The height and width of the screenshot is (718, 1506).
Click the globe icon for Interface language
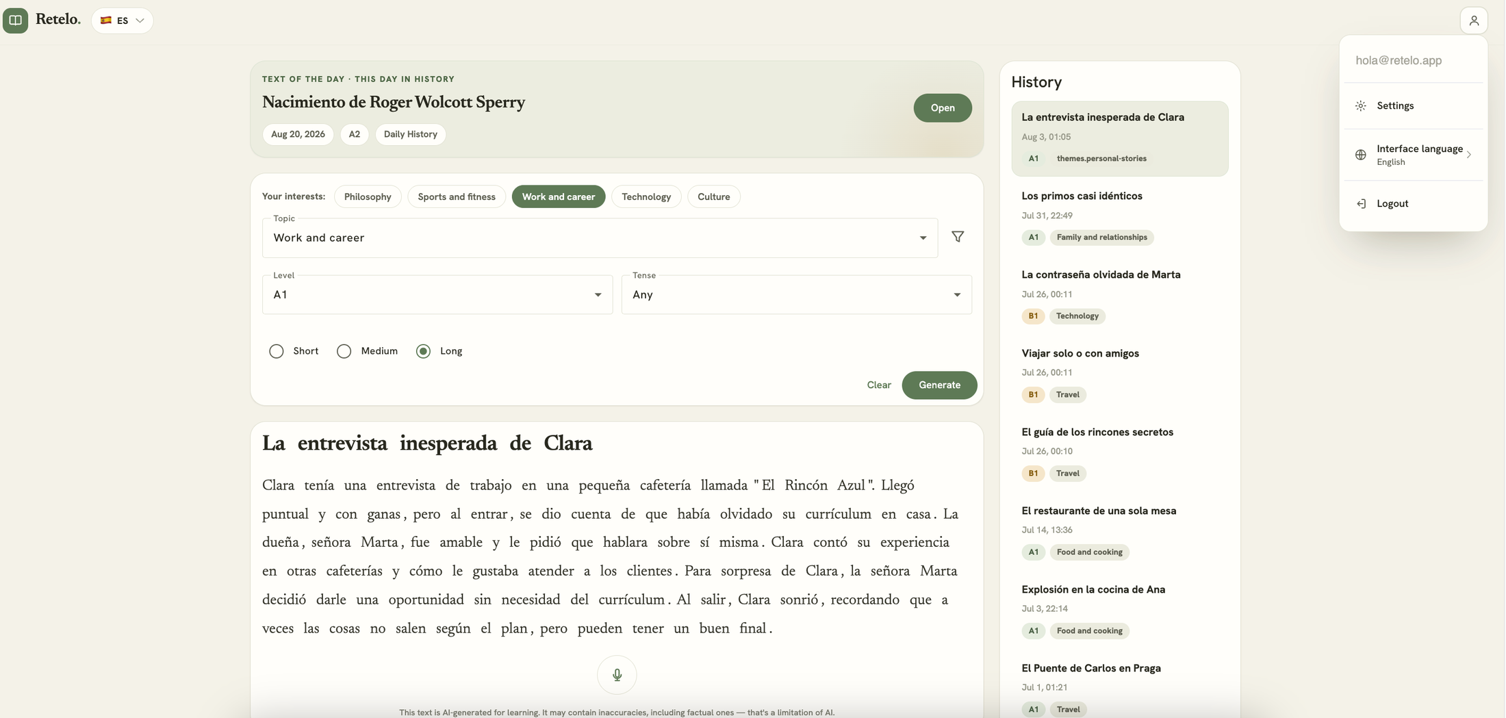1361,155
